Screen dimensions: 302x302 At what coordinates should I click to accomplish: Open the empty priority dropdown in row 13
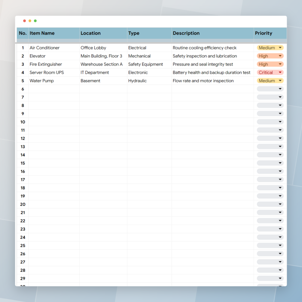270,147
